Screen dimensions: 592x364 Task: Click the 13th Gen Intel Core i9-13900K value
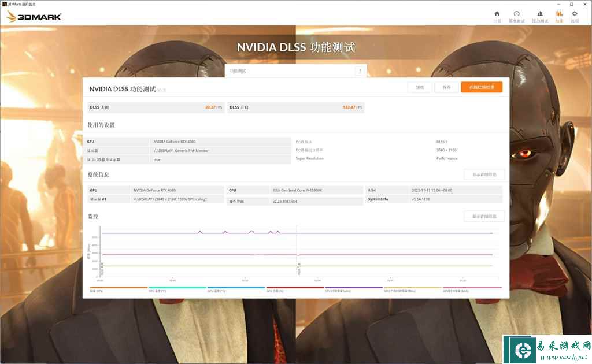pyautogui.click(x=297, y=191)
